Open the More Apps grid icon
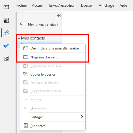Screen dimensions: 133x133 pos(6,58)
